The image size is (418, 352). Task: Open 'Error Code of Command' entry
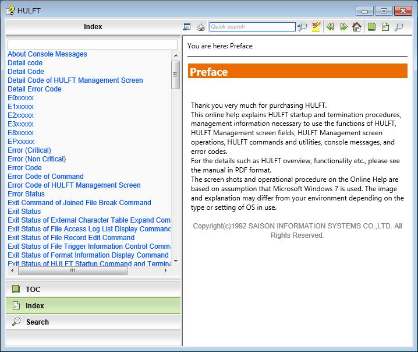pos(45,177)
